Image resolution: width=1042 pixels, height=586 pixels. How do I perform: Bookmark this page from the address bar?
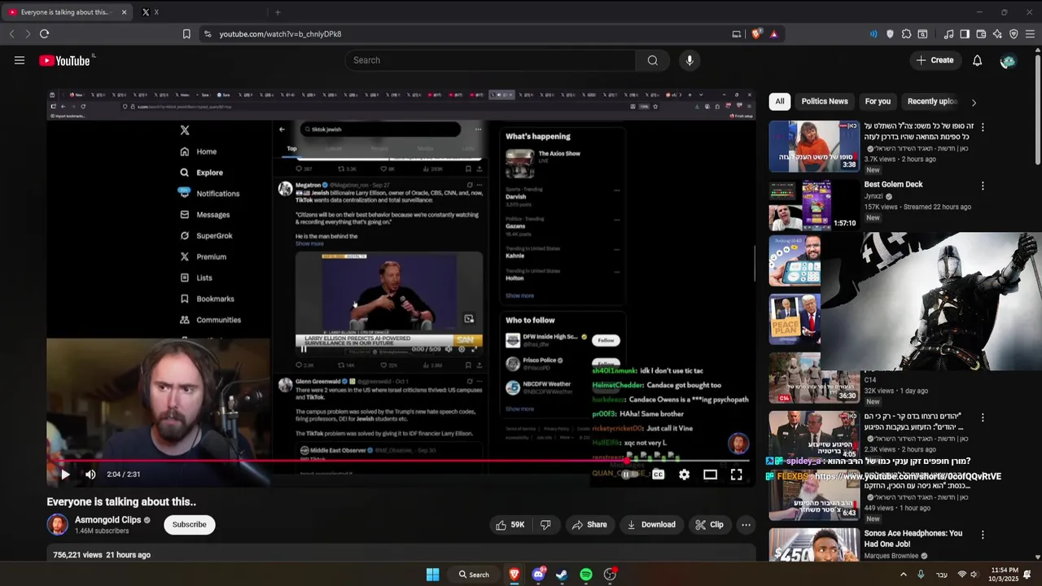[x=186, y=33]
